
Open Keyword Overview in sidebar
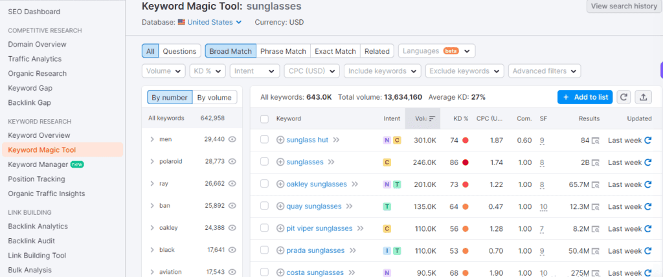point(39,135)
